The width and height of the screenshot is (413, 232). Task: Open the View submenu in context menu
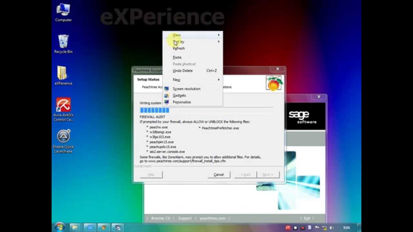[x=193, y=35]
